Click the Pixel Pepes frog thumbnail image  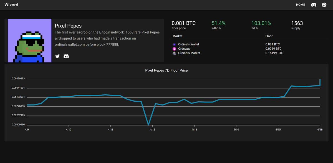(x=30, y=41)
